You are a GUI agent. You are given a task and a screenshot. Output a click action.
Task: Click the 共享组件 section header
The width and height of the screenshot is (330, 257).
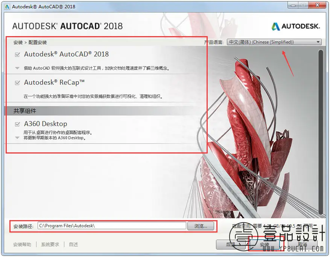tap(25, 111)
